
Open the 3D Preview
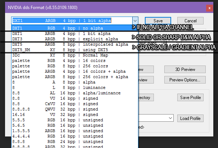tap(185, 69)
